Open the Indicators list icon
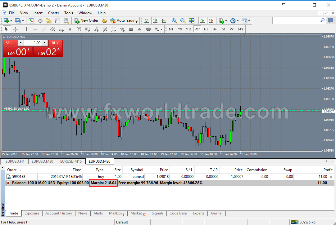The width and height of the screenshot is (336, 225). [222, 21]
